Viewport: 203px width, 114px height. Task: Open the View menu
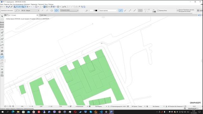click(x=11, y=4)
